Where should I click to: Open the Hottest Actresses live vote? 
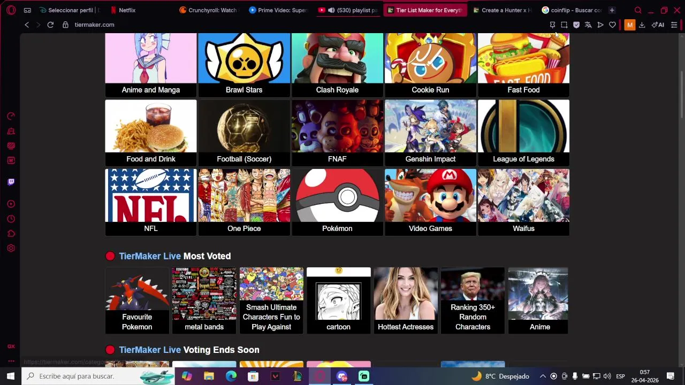[406, 301]
